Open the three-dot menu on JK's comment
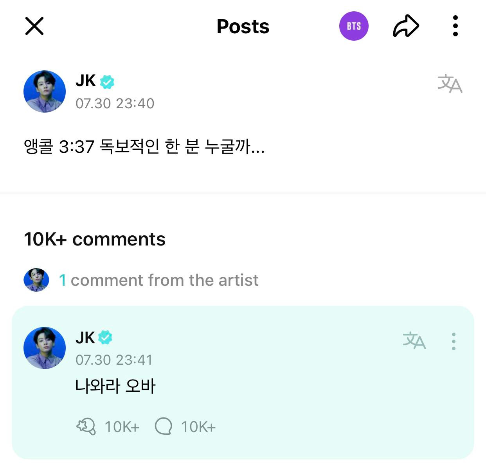 (453, 341)
